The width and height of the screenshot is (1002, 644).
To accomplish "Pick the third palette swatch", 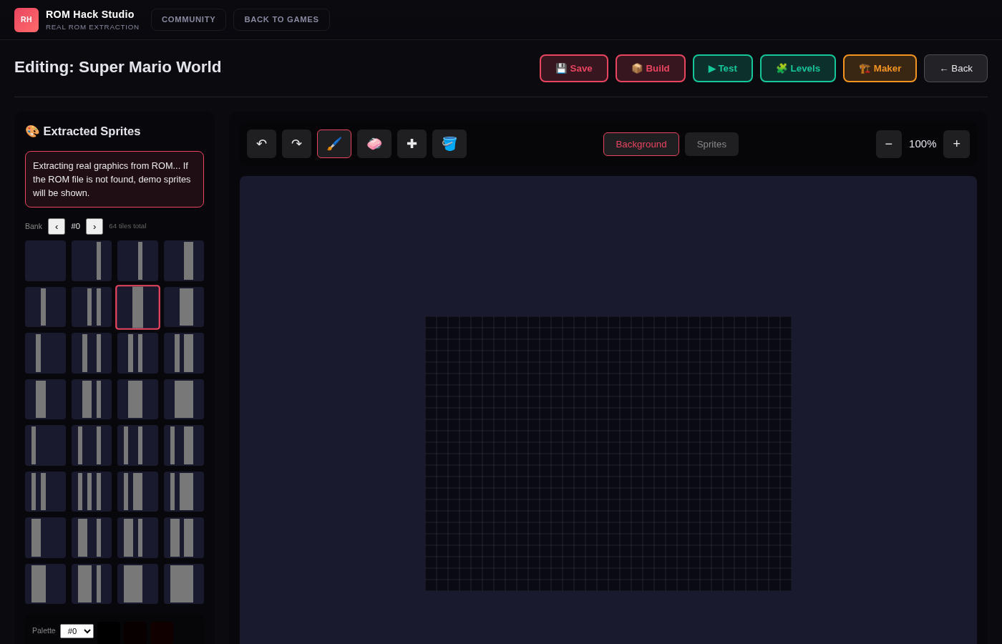I will coord(162,633).
